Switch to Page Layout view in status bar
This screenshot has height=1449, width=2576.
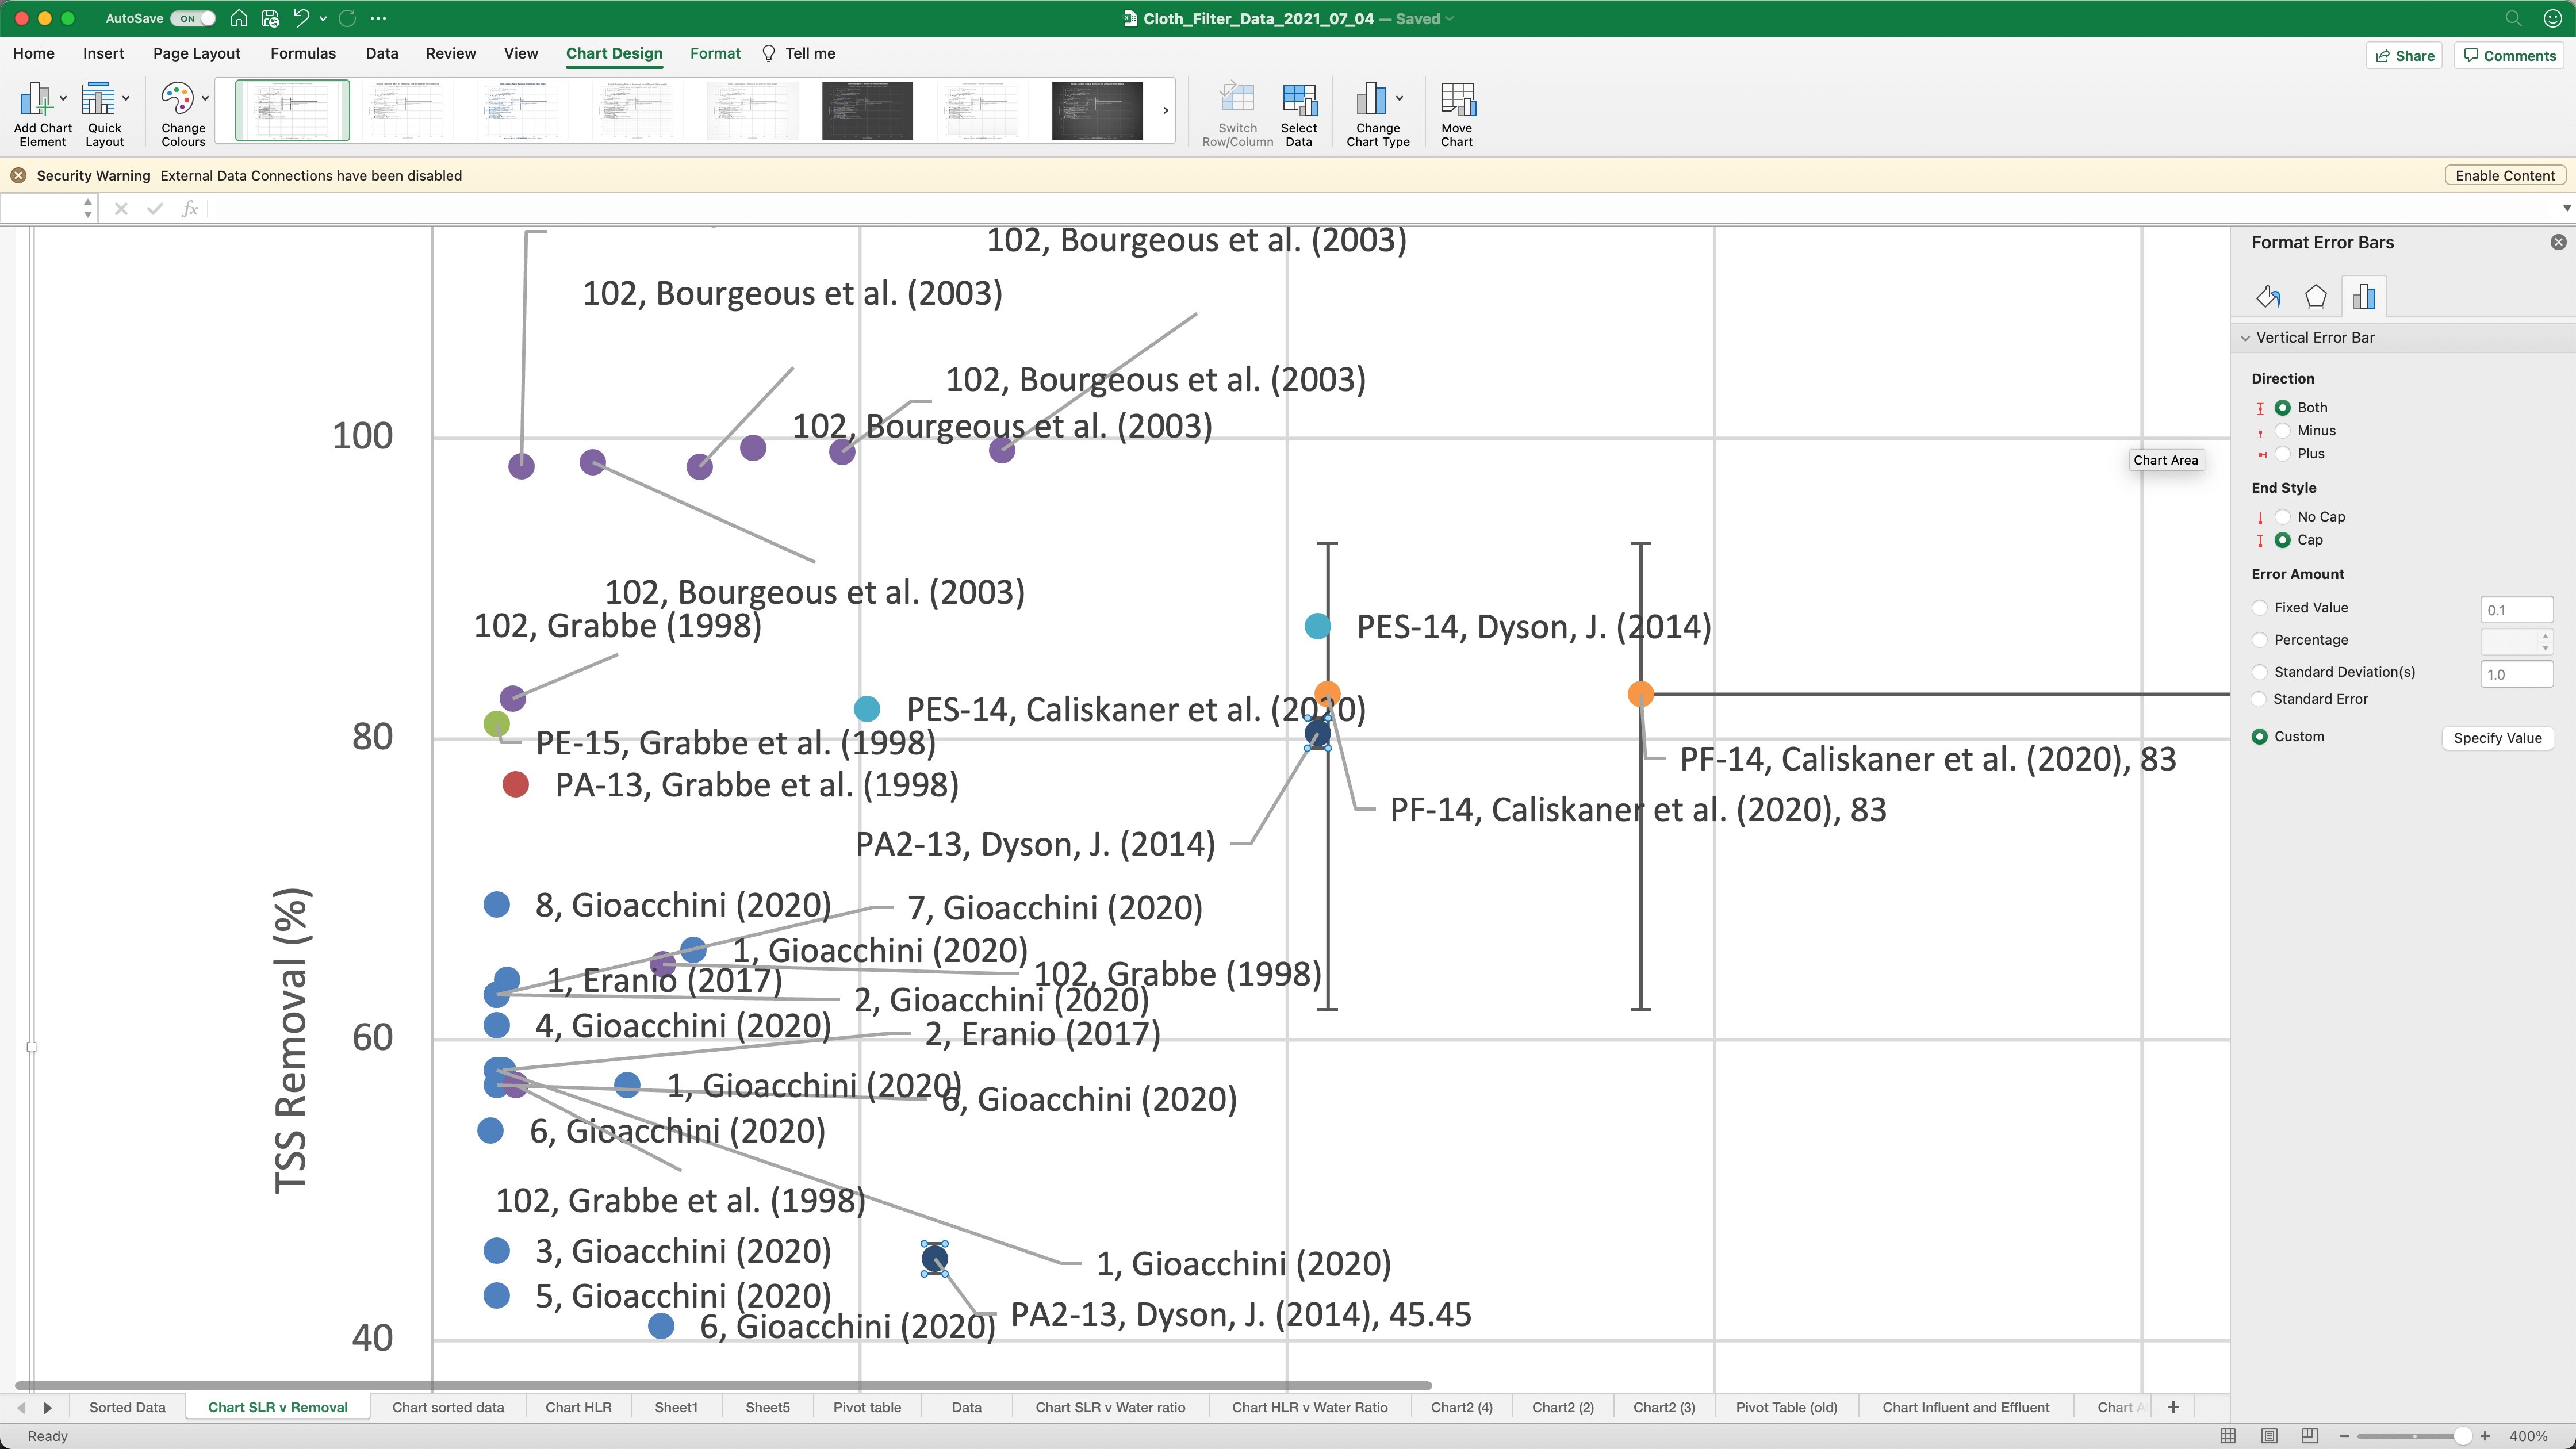pos(2270,1435)
